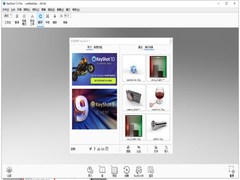Screen dimensions: 240x180
Task: Open the forum (论坛) link
Action: (x=139, y=149)
